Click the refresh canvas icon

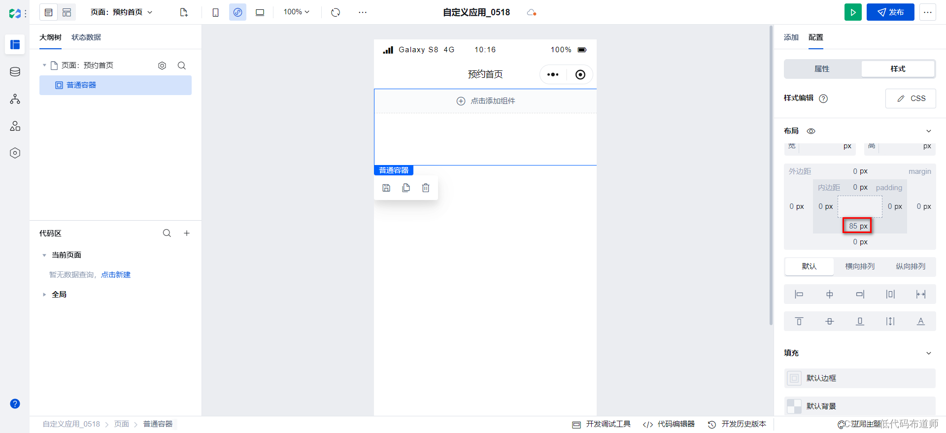tap(336, 12)
